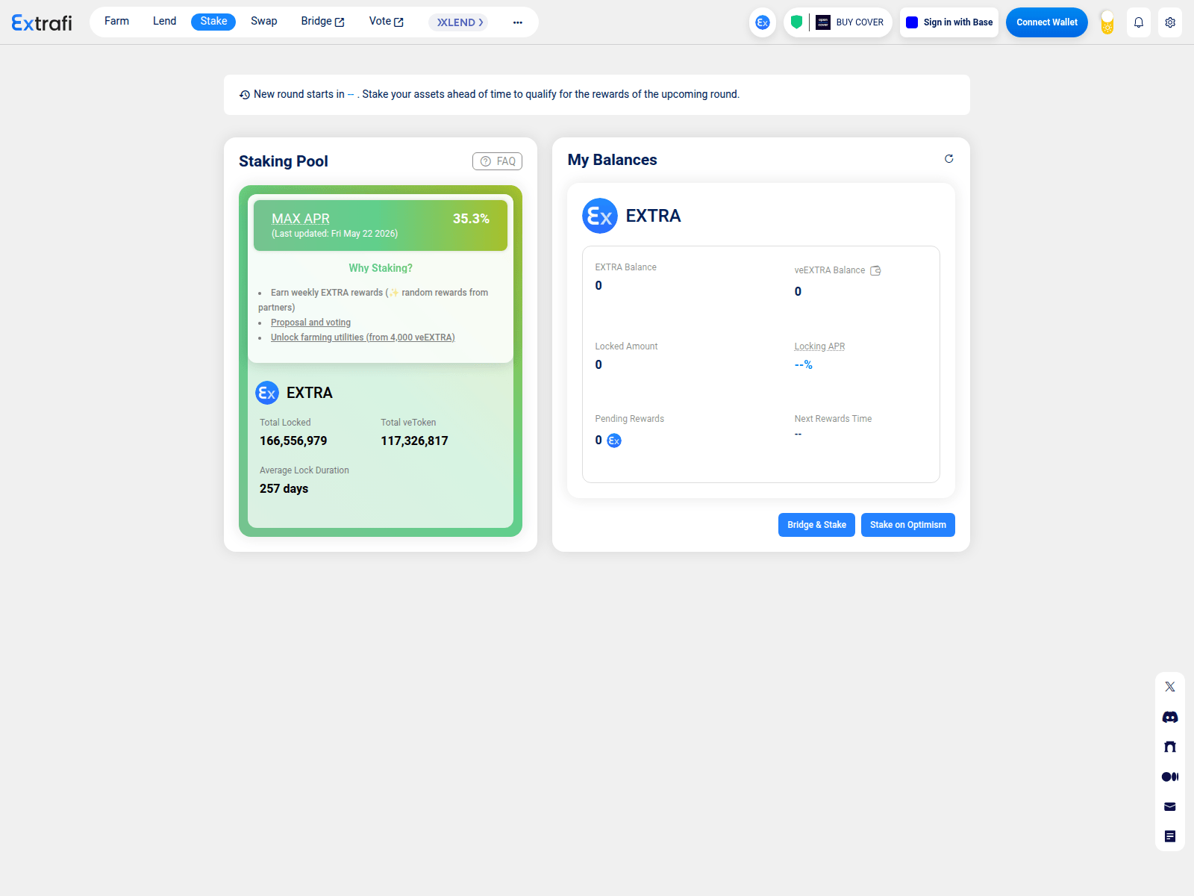The width and height of the screenshot is (1194, 896).
Task: Expand the more options ellipsis menu
Action: coord(518,22)
